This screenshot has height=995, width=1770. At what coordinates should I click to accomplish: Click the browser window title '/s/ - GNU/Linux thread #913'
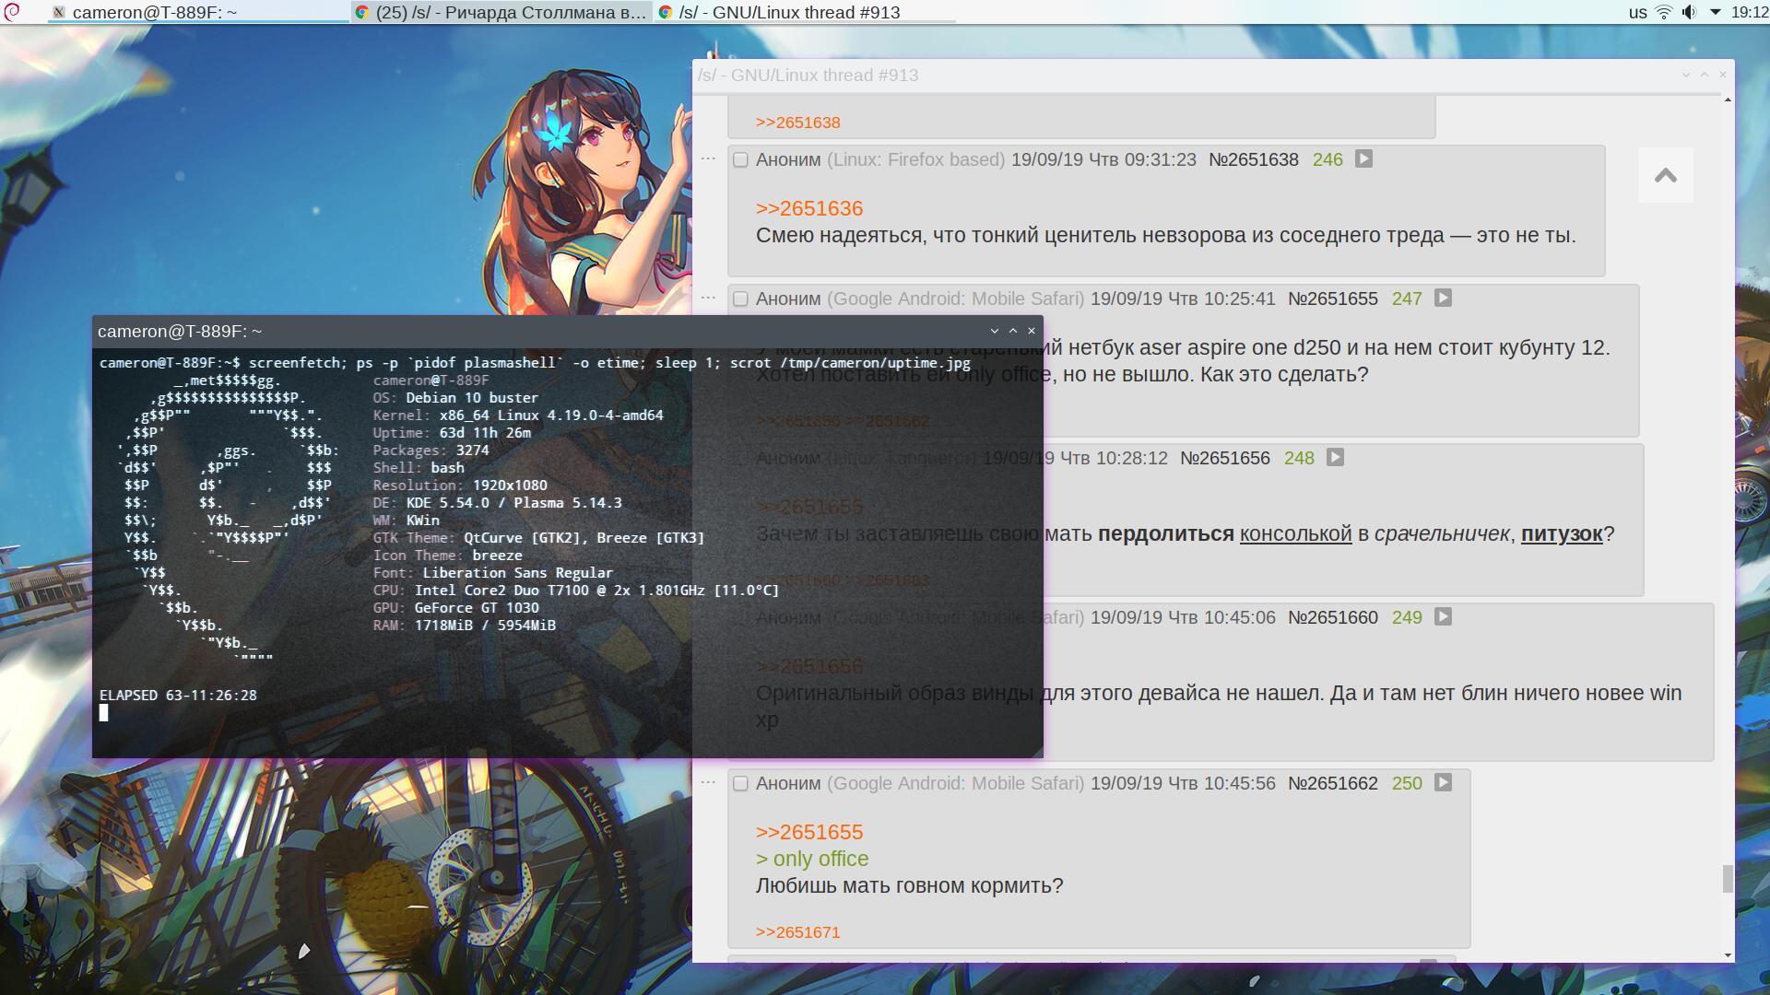coord(808,76)
